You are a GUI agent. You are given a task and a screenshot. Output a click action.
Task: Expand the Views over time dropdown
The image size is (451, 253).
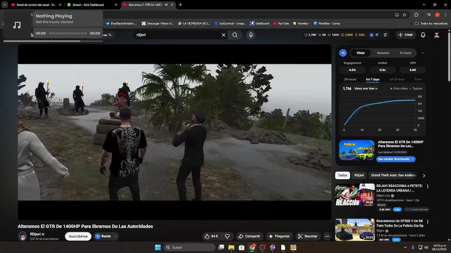(366, 89)
